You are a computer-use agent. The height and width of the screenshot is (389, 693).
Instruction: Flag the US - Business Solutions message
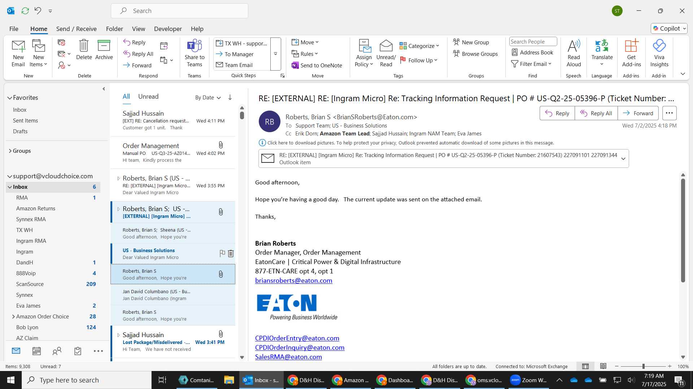pos(222,254)
